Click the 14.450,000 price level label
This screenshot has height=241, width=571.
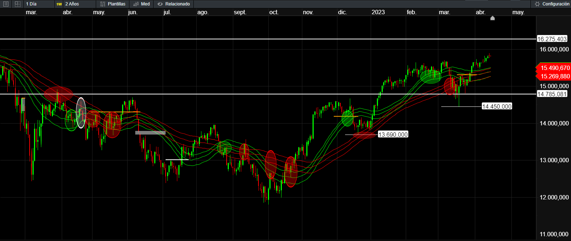point(497,106)
